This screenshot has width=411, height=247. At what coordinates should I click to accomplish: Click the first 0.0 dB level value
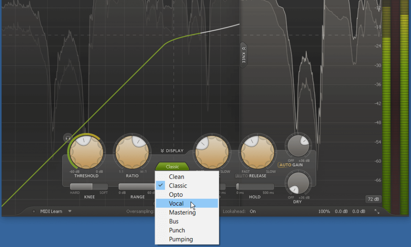click(341, 212)
